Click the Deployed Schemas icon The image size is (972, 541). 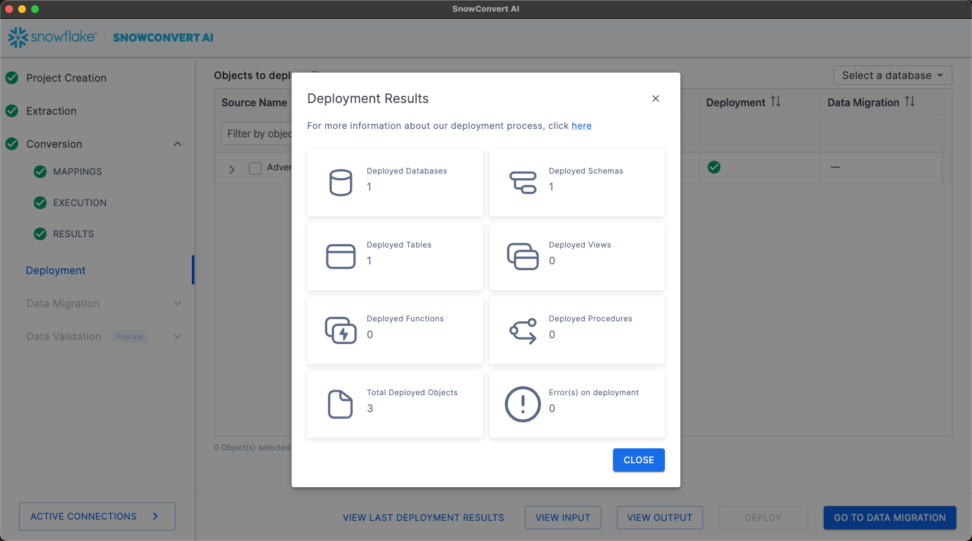522,183
